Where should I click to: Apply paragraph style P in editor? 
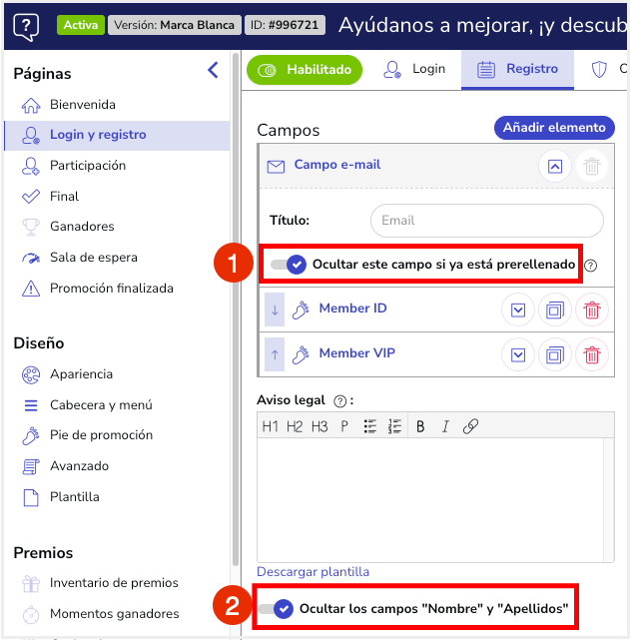click(x=344, y=426)
